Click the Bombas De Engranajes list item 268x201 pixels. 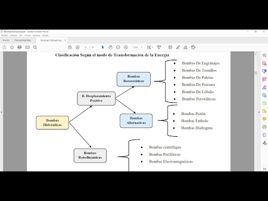pyautogui.click(x=200, y=63)
